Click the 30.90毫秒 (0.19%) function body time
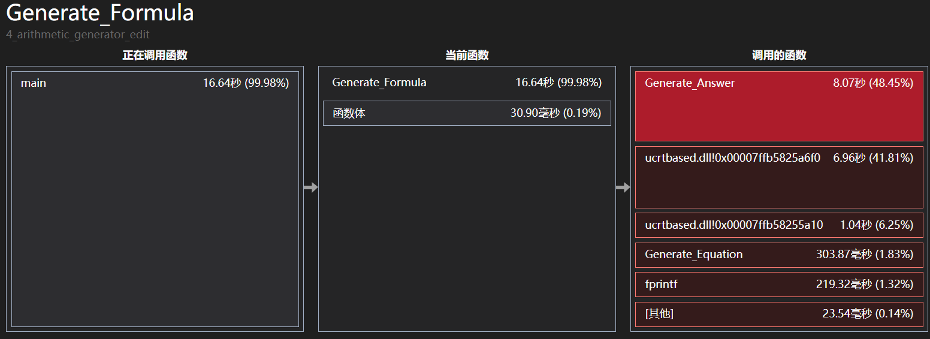Screen dimensions: 930x339 555,113
